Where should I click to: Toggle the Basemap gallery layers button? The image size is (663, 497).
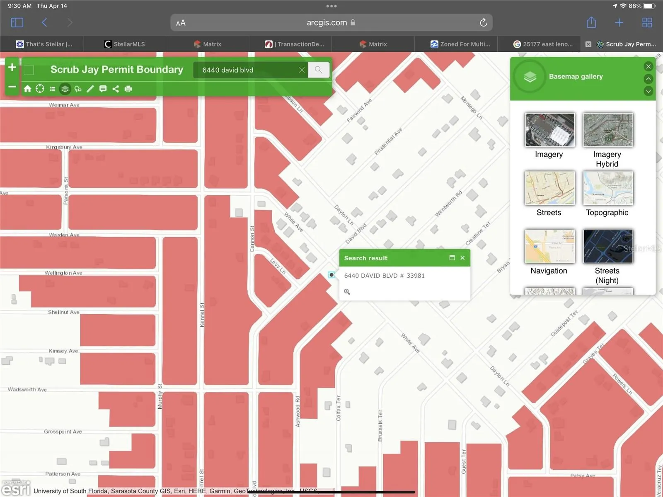point(65,89)
